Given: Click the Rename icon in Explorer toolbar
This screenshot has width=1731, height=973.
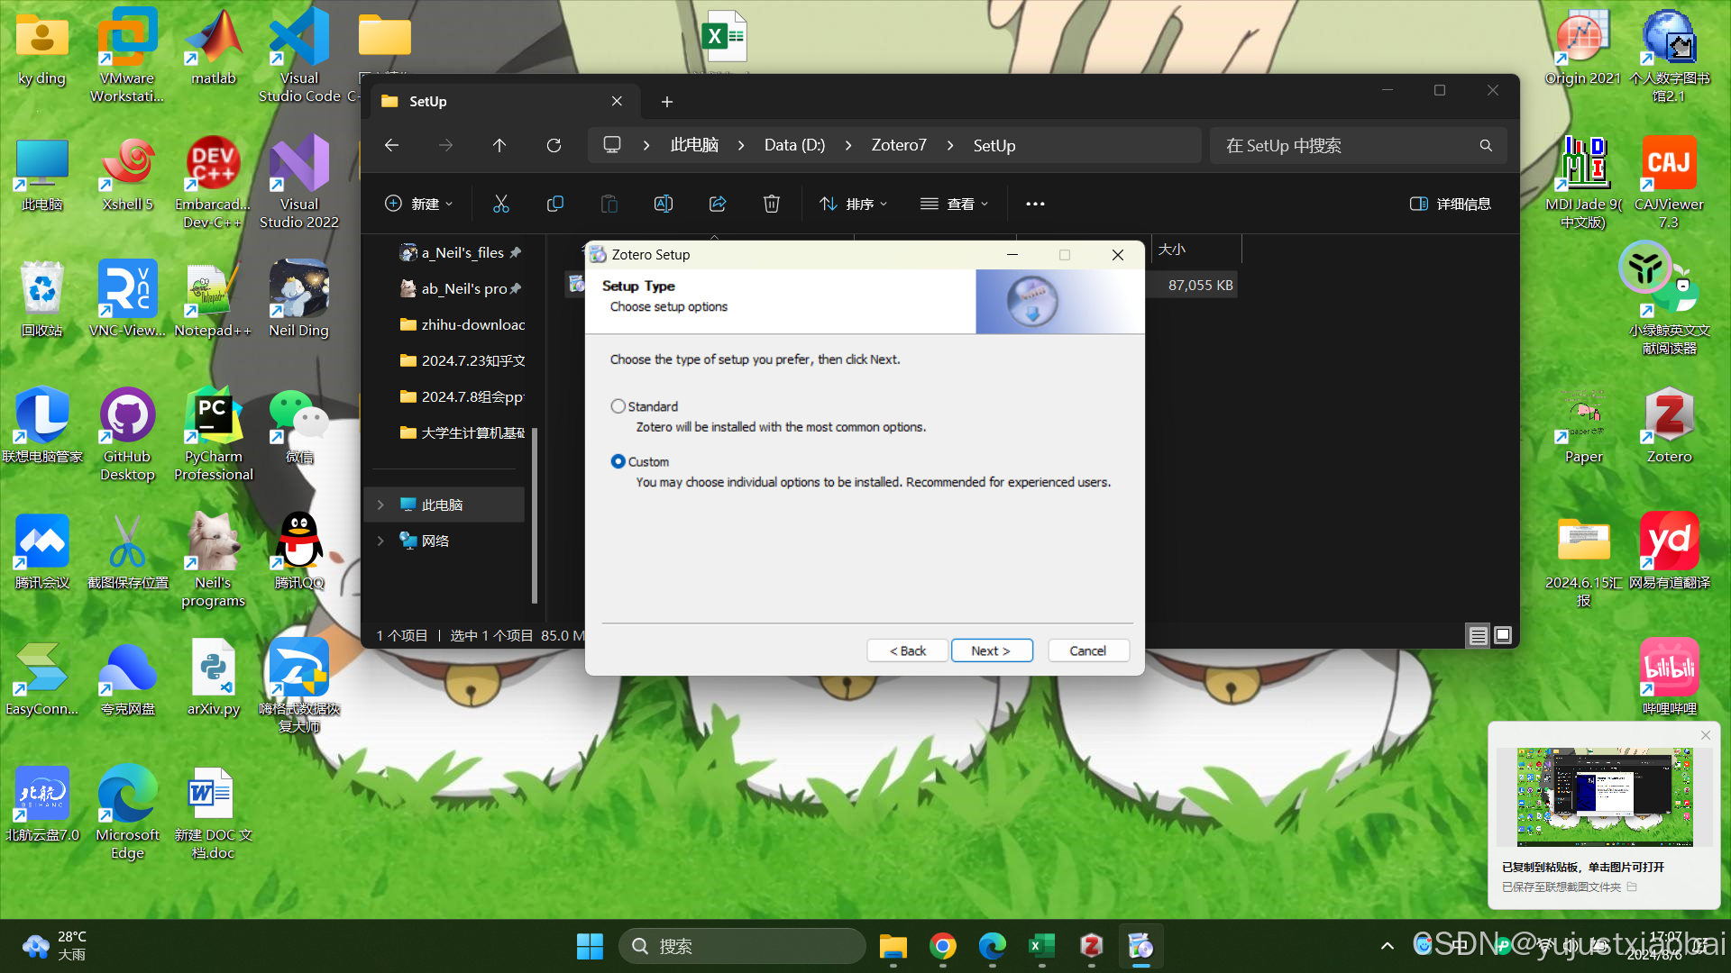Looking at the screenshot, I should click(x=664, y=204).
